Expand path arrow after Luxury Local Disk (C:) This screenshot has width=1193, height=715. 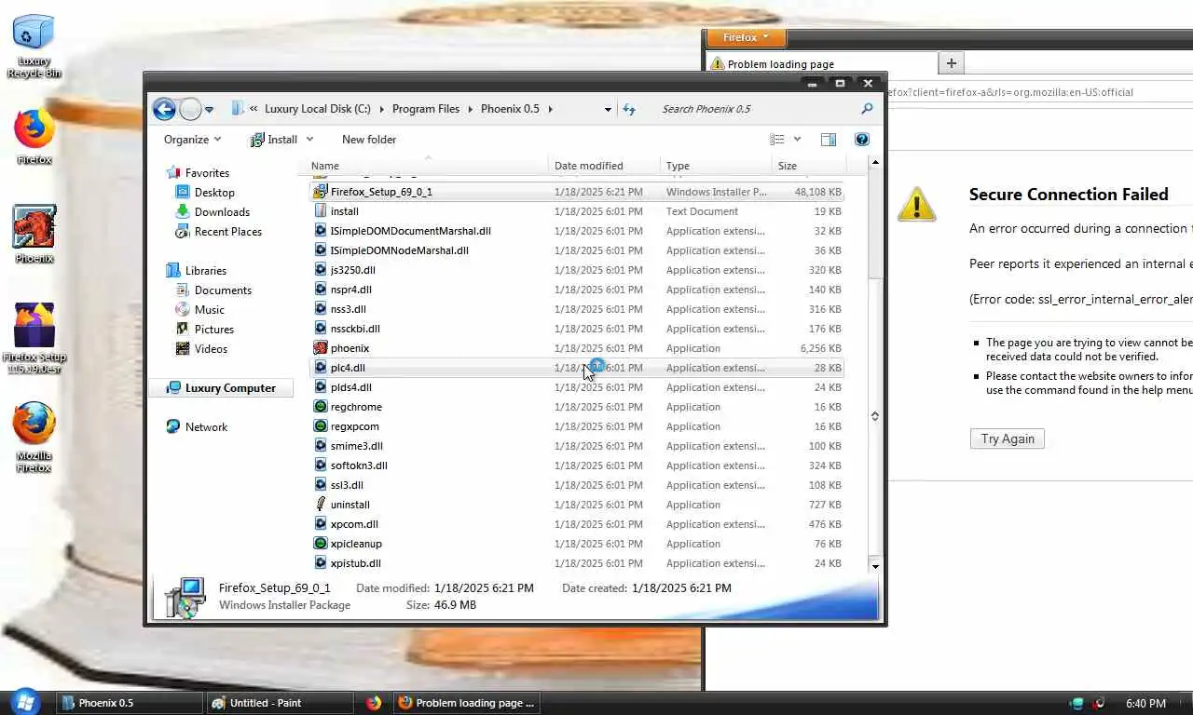(x=381, y=109)
